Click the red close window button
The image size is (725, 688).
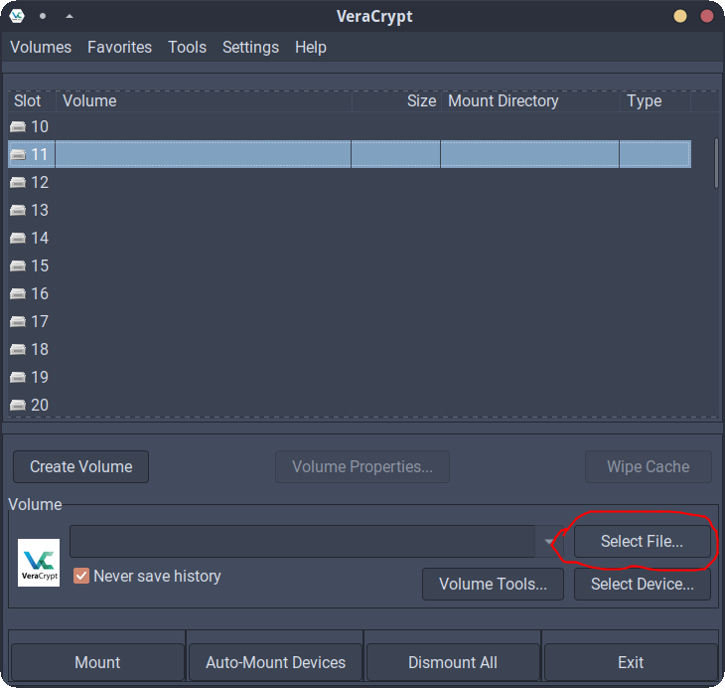[707, 16]
